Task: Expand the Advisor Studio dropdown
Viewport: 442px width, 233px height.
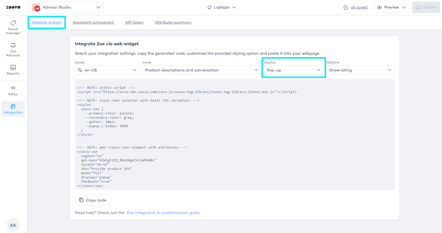Action: [98, 7]
